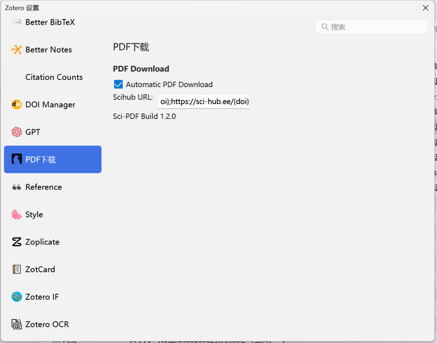
Task: Click the ZotCard notebook icon
Action: pos(17,269)
